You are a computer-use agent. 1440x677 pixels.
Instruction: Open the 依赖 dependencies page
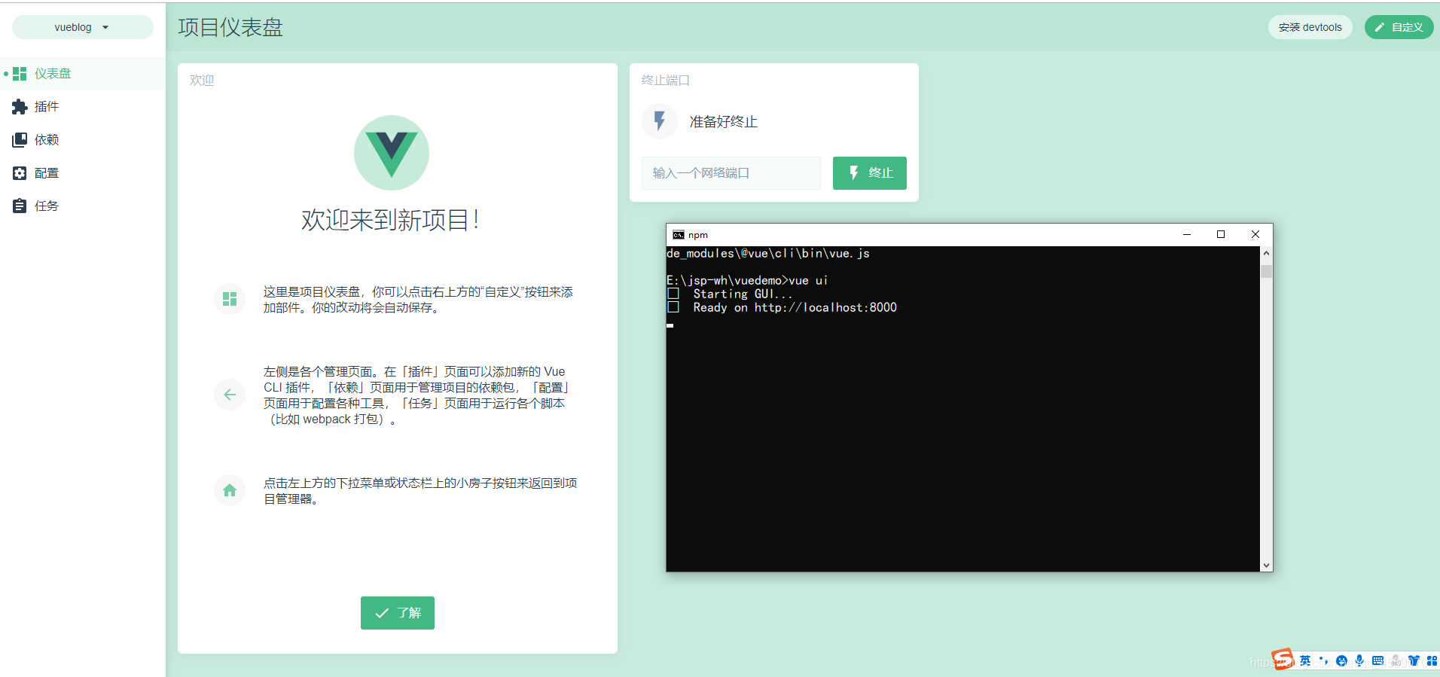(x=83, y=140)
